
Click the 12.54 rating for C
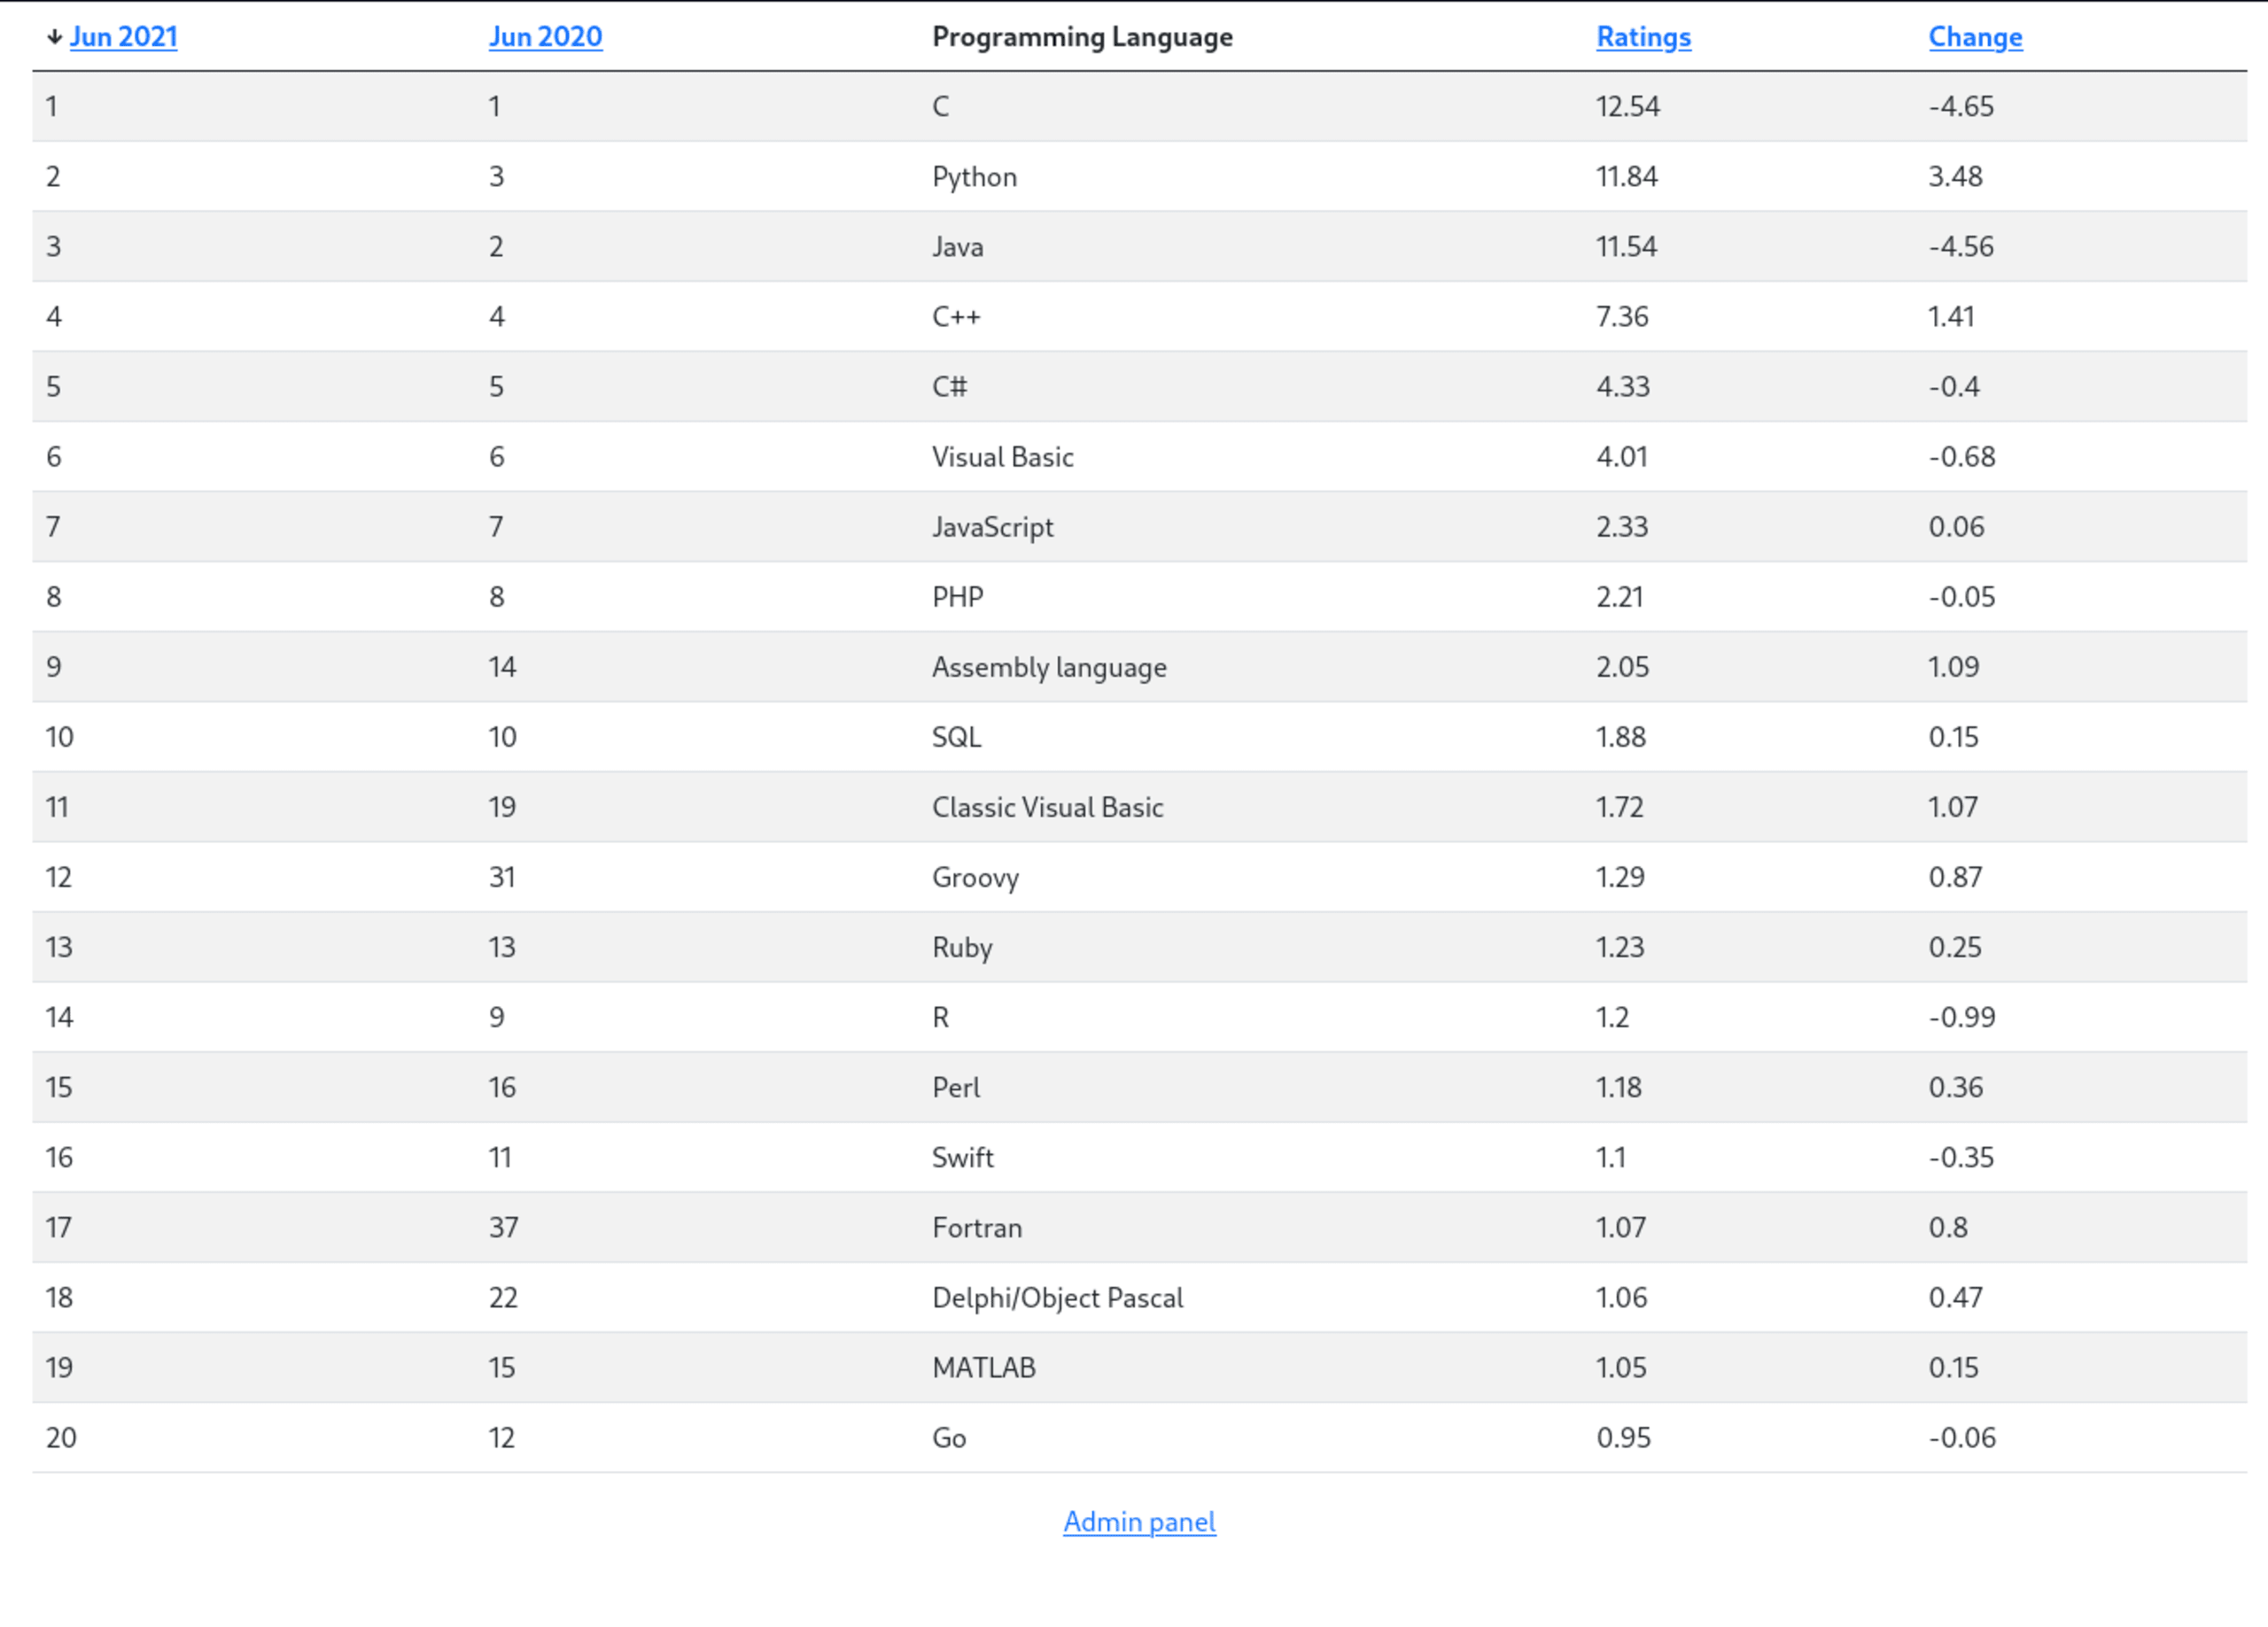pos(1627,107)
